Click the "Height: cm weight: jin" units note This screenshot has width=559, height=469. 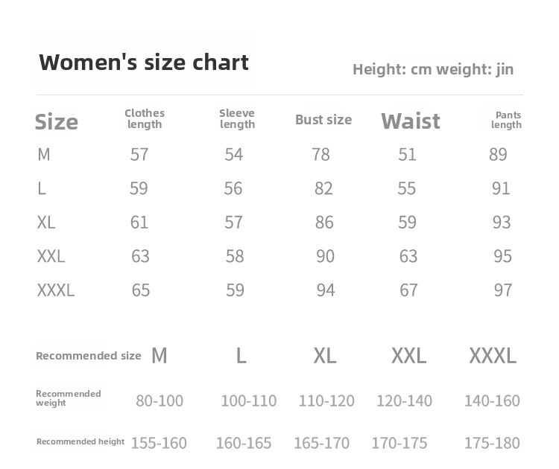pos(433,70)
